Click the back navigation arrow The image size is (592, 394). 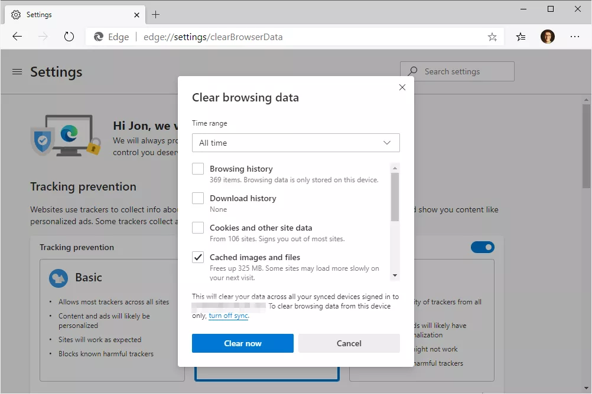17,37
